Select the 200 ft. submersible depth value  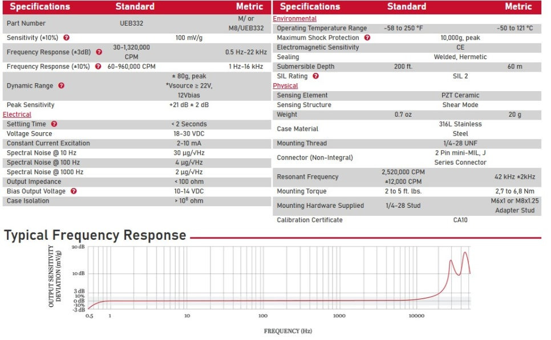[403, 66]
